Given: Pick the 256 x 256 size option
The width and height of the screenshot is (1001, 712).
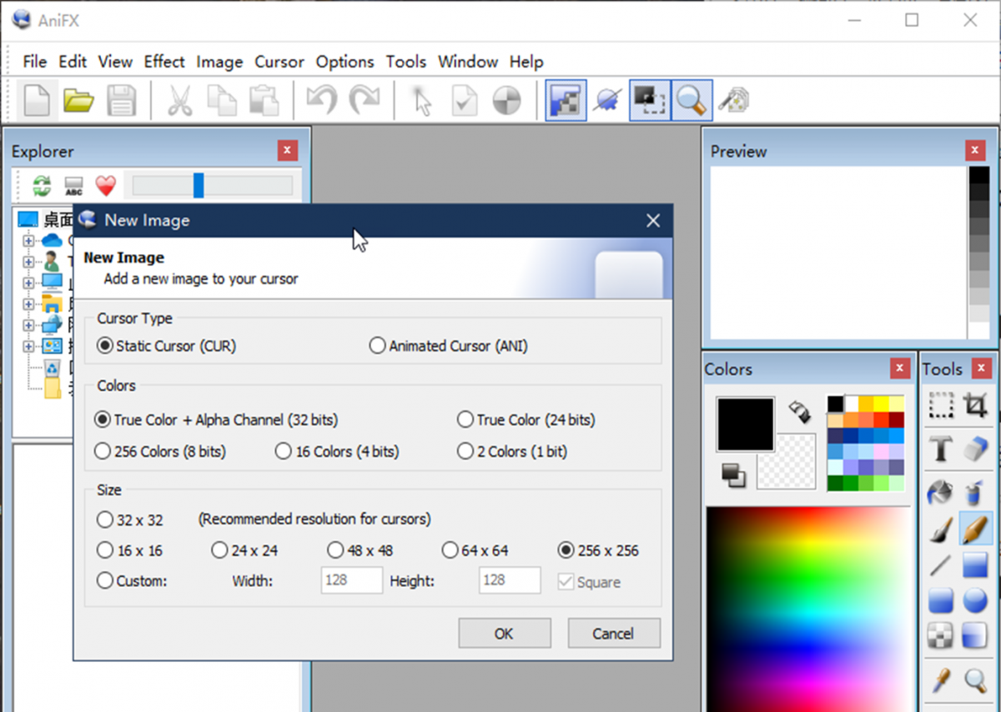Looking at the screenshot, I should tap(598, 550).
